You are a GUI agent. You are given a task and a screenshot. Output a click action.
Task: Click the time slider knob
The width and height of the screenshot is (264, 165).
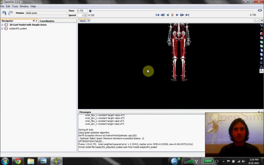coord(90,11)
